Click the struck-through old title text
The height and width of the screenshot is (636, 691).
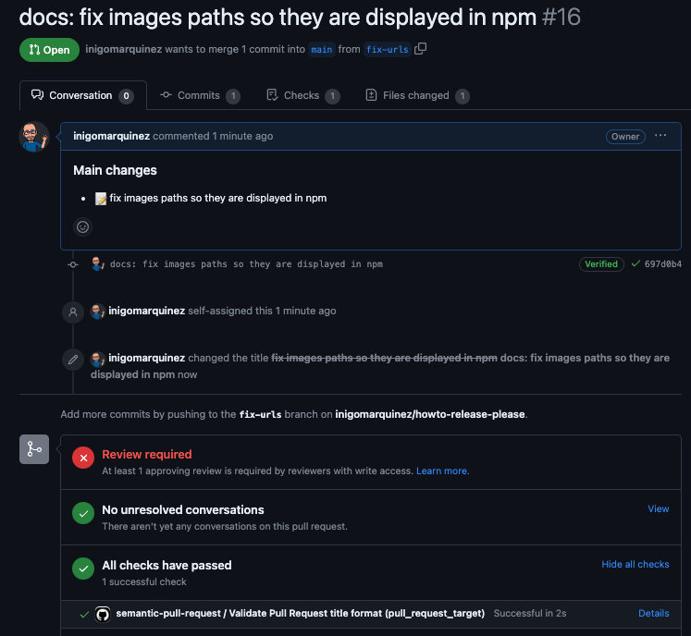click(x=384, y=358)
